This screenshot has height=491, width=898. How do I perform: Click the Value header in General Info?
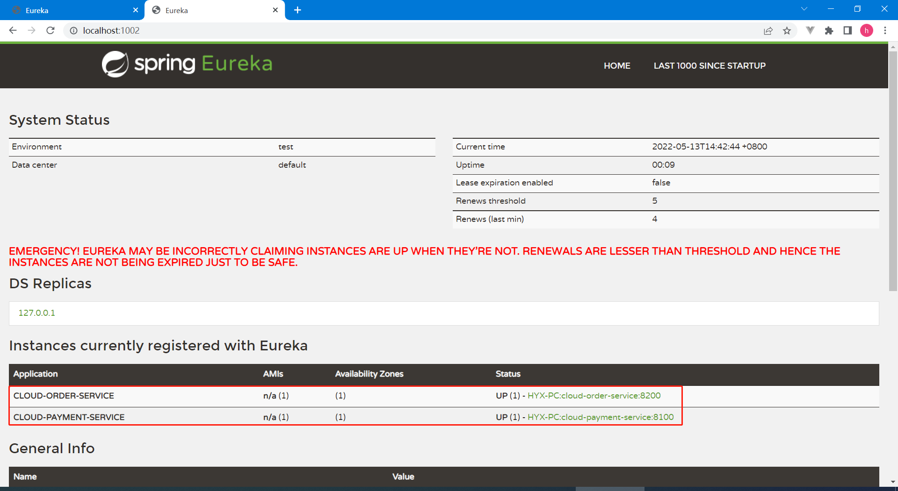point(403,477)
